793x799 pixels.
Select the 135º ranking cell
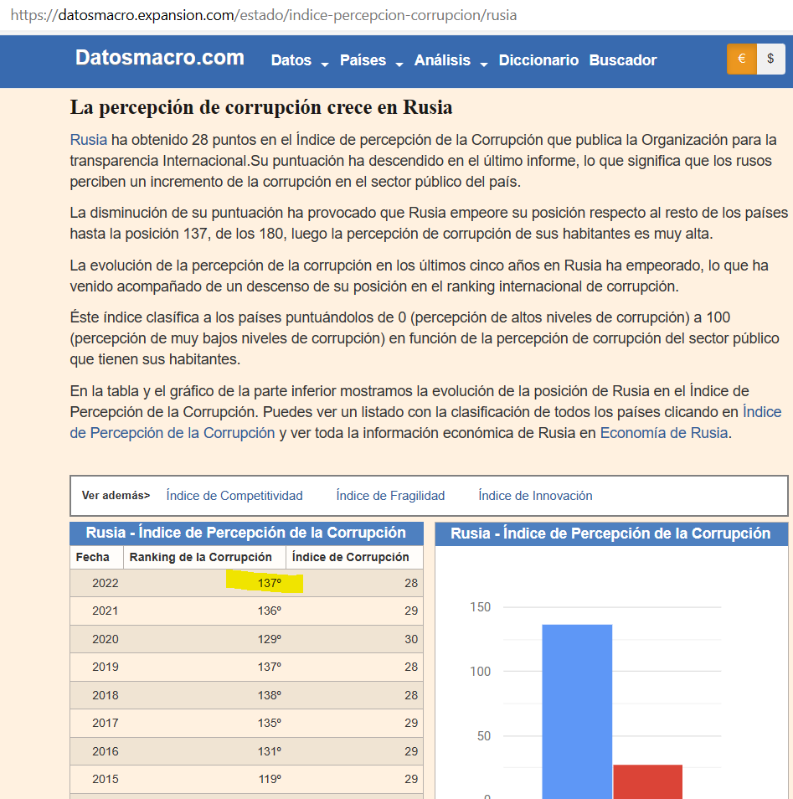[269, 723]
